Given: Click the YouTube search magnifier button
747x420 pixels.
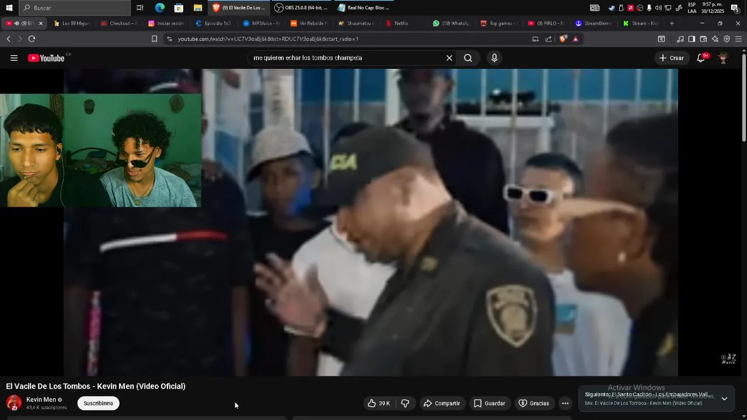Looking at the screenshot, I should (x=468, y=58).
